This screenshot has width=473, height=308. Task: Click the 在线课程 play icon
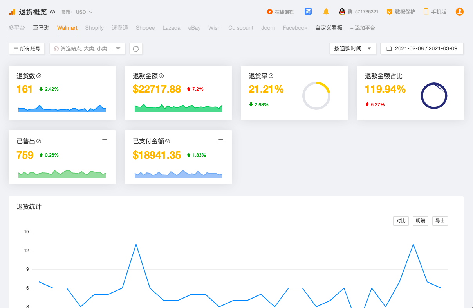tap(269, 12)
